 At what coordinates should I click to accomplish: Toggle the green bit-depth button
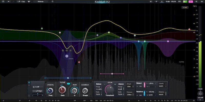(x=185, y=2)
